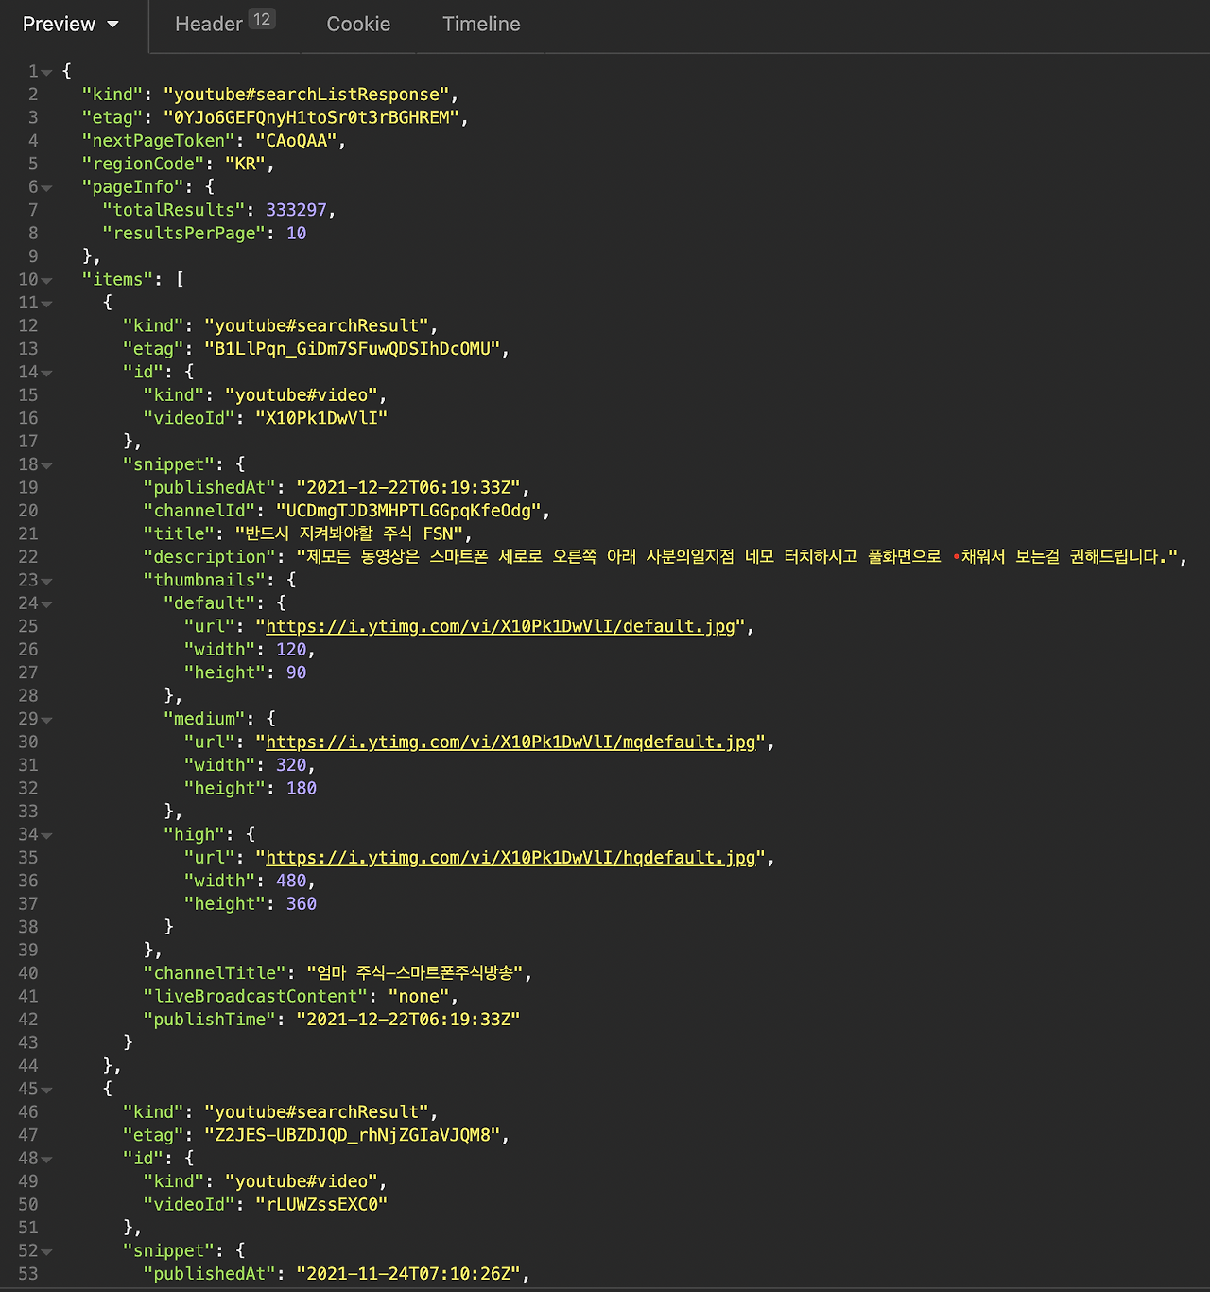Image resolution: width=1210 pixels, height=1292 pixels.
Task: Click the channelId value "UCDmgTJD3MHPTLGGpqKfeOdg"
Action: point(408,511)
